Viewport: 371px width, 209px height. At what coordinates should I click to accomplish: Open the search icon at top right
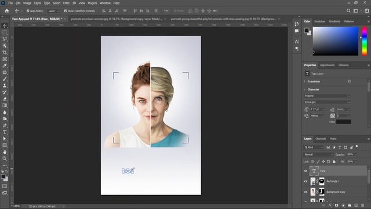click(x=348, y=11)
